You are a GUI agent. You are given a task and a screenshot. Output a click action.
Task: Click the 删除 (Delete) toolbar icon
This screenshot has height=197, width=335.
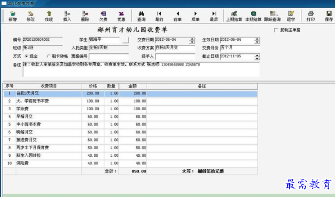pyautogui.click(x=85, y=15)
